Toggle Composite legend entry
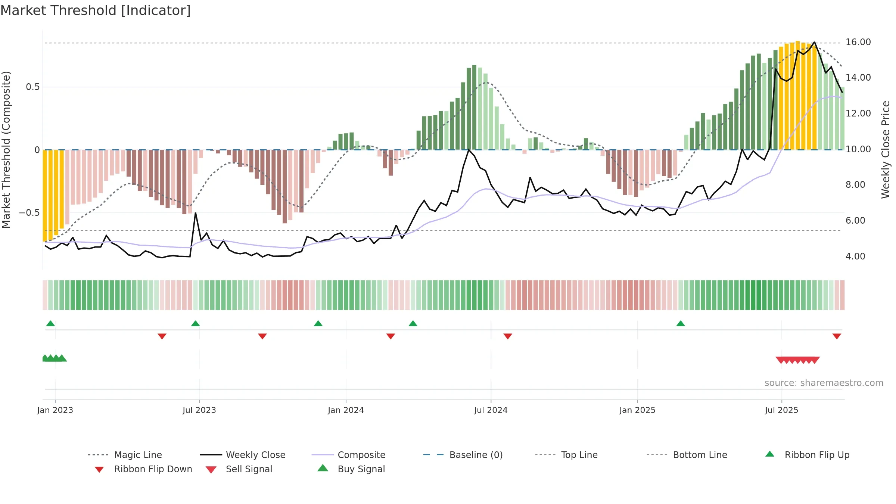 point(348,455)
